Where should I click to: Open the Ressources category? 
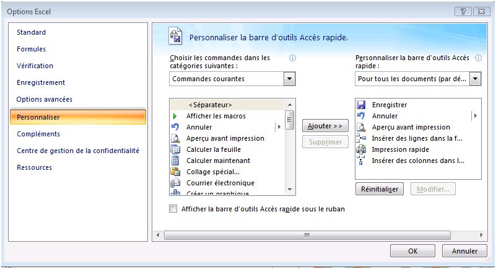click(34, 167)
